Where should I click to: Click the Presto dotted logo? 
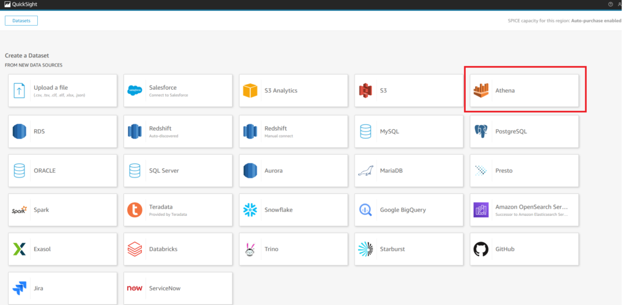[x=481, y=170]
